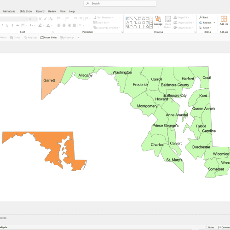Click Reuse Slides in quick access toolbar
Screen dimensions: 230x230
point(48,38)
